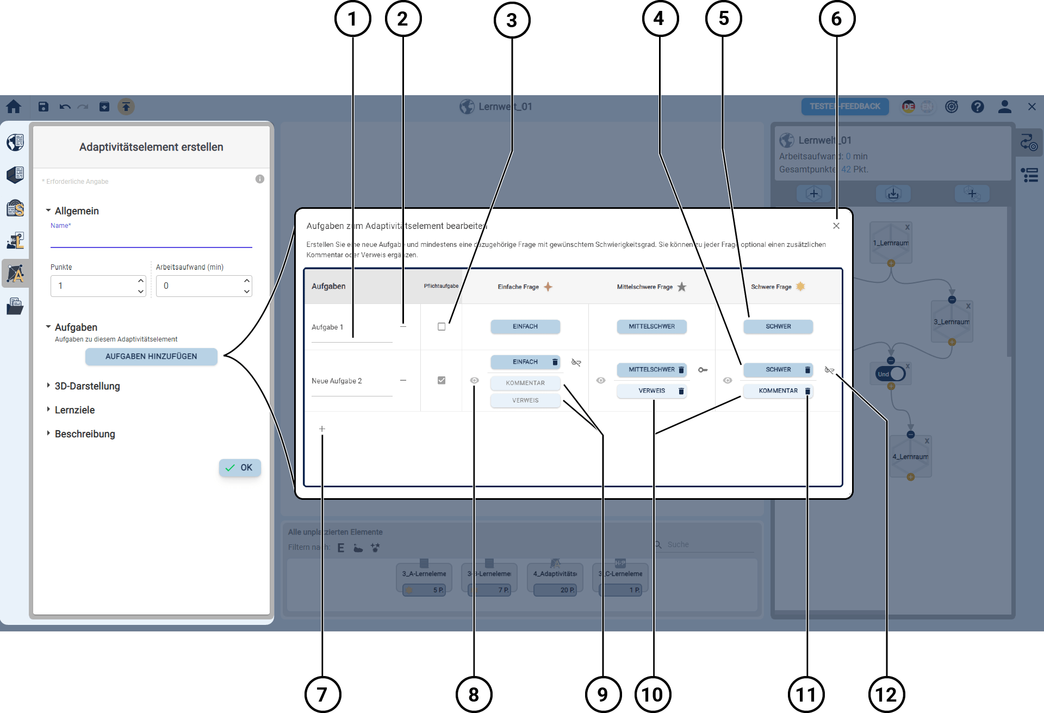Viewport: 1044px width, 713px height.
Task: Collapse the Allgemein section
Action: (x=48, y=210)
